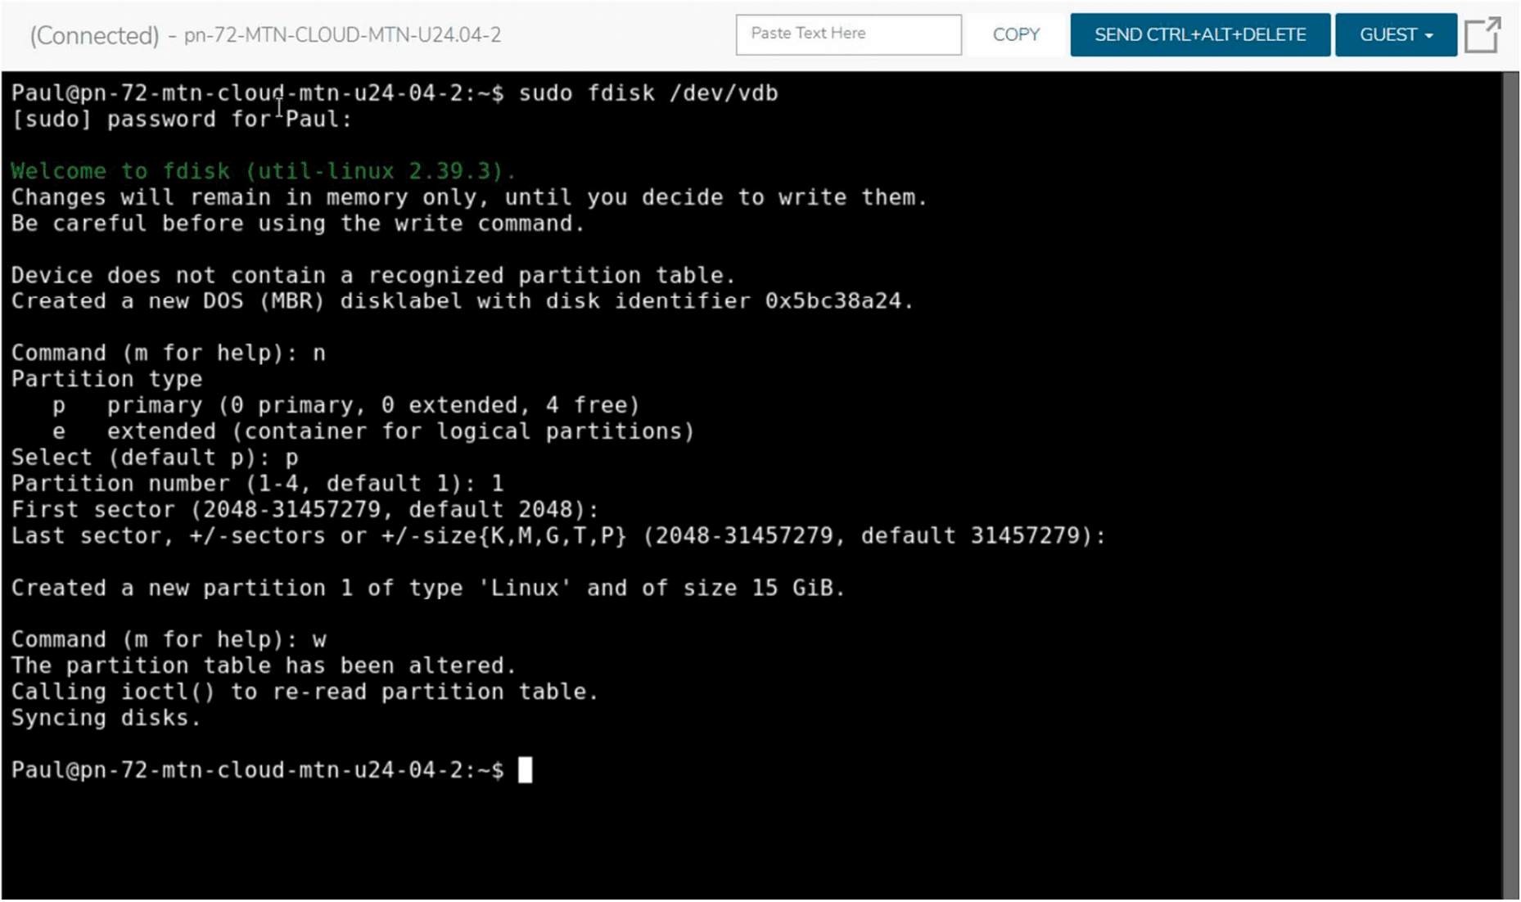Viewport: 1521px width, 902px height.
Task: Click 'Created a new partition 1' line
Action: coord(428,588)
